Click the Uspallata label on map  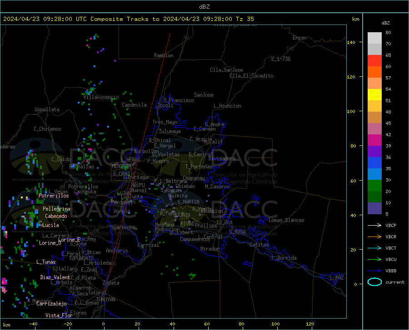[47, 109]
